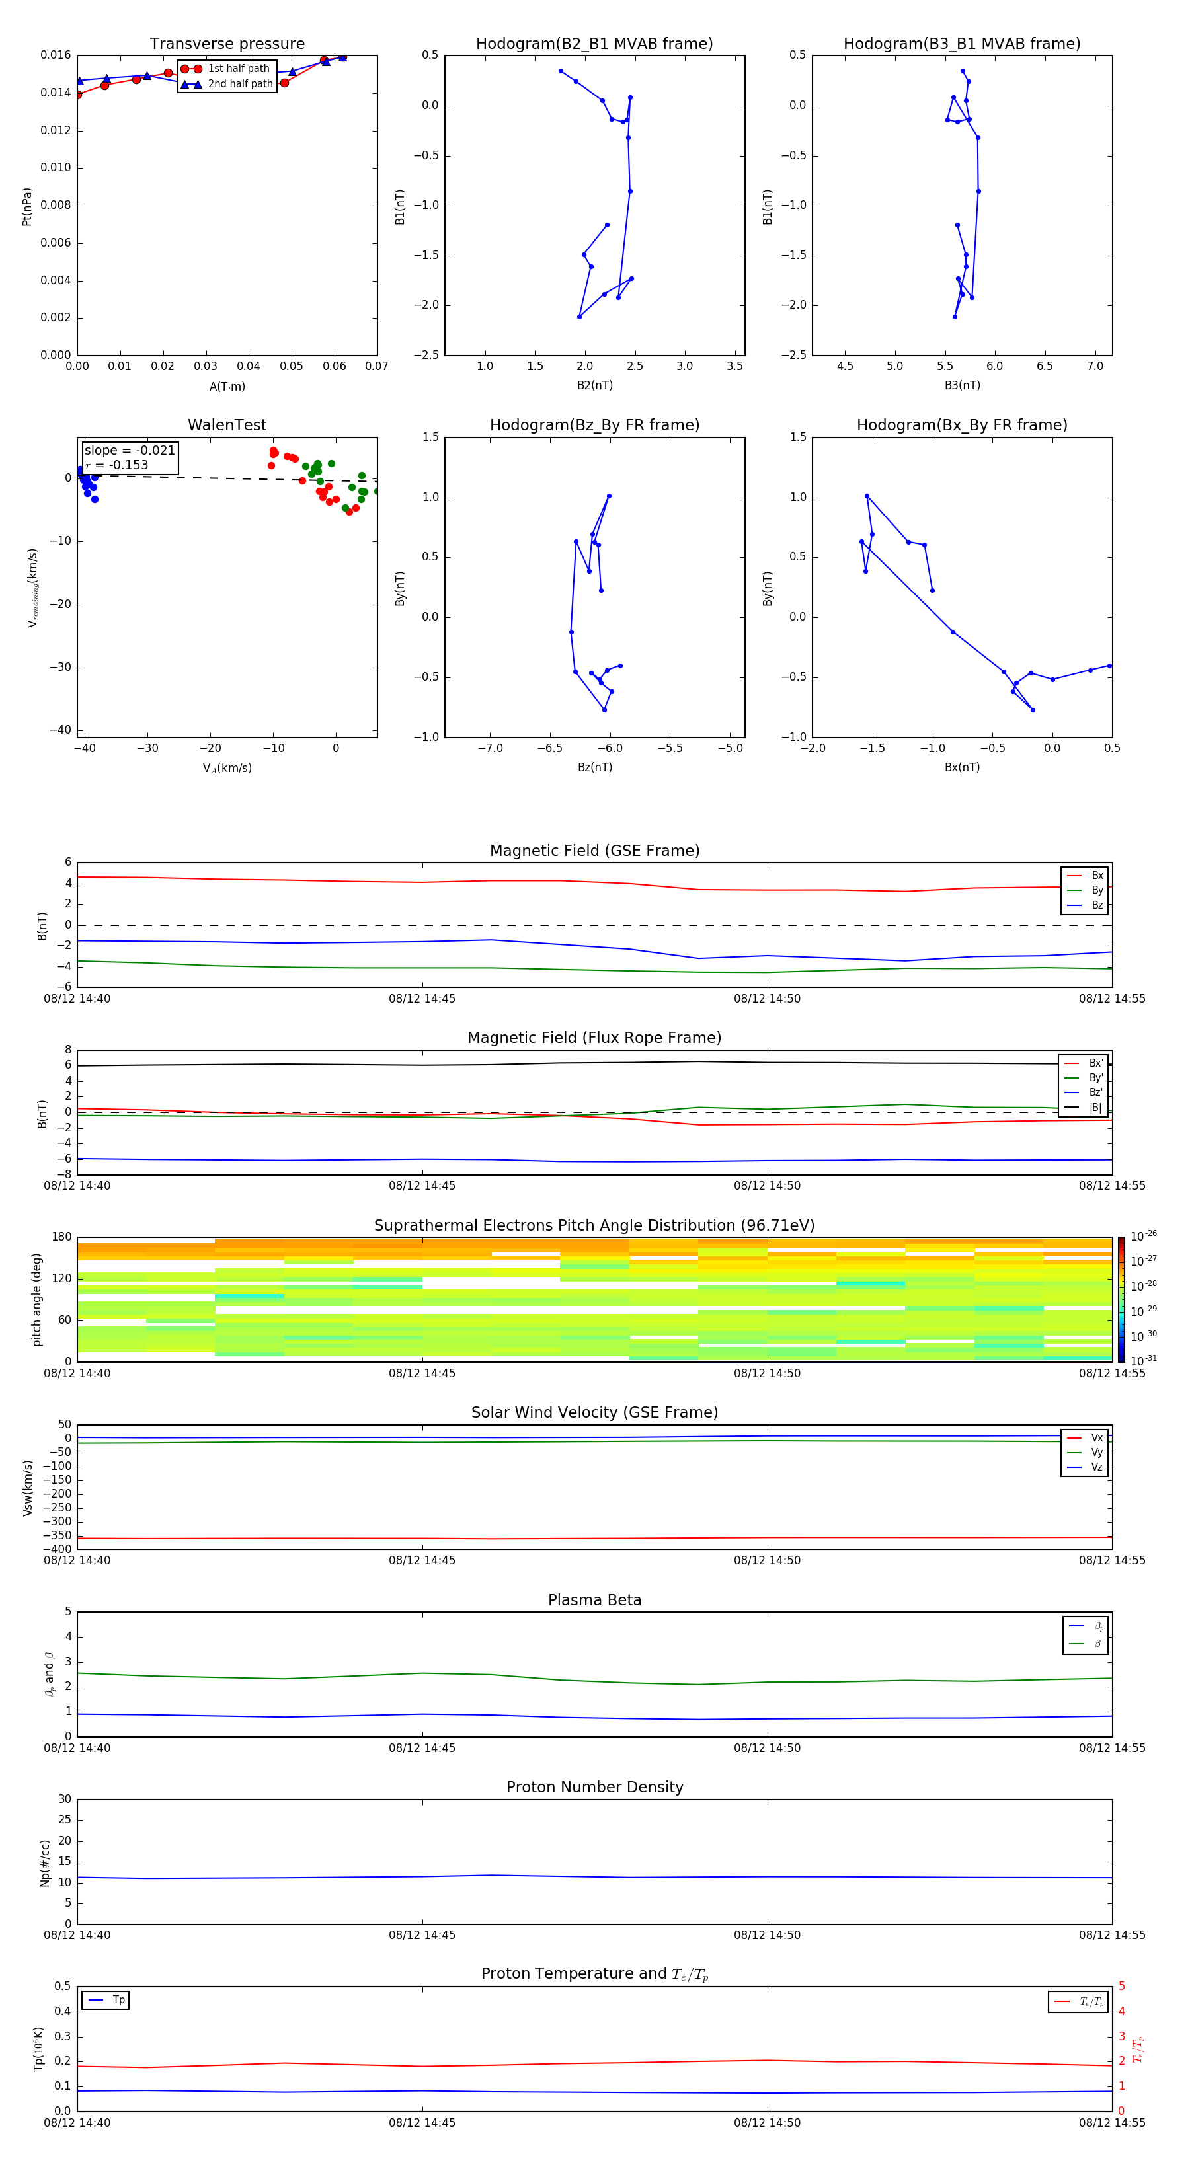Screen dimensions: 1190x2181
Task: Click the 'Pt(nPa)' y-axis label
Action: click(x=27, y=207)
